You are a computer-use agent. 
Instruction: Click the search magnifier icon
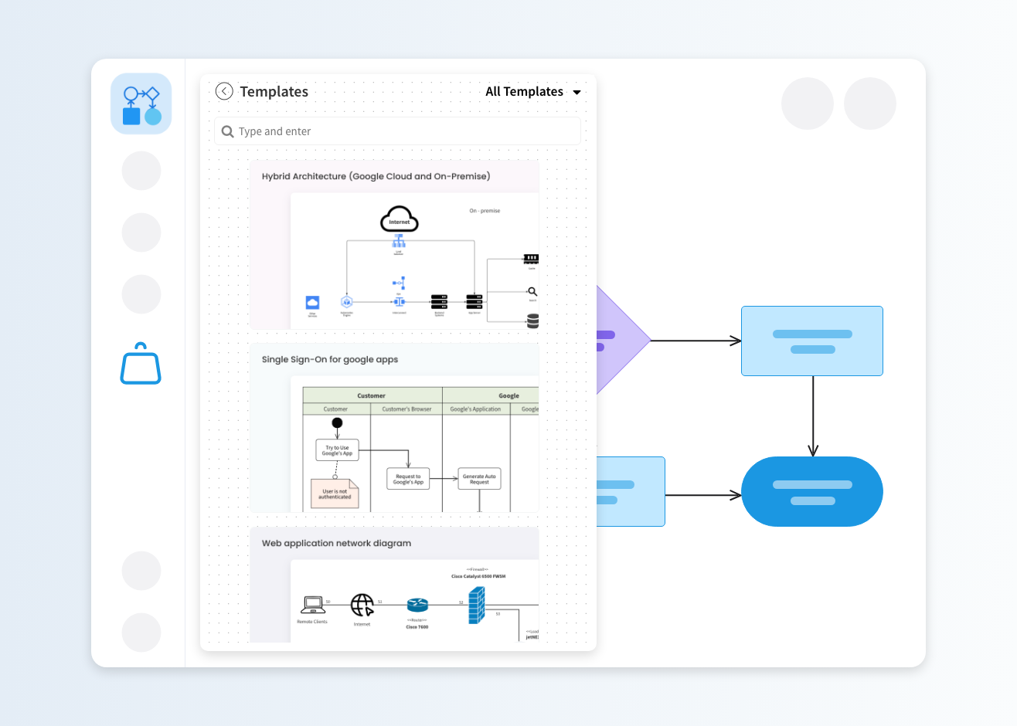pos(227,131)
